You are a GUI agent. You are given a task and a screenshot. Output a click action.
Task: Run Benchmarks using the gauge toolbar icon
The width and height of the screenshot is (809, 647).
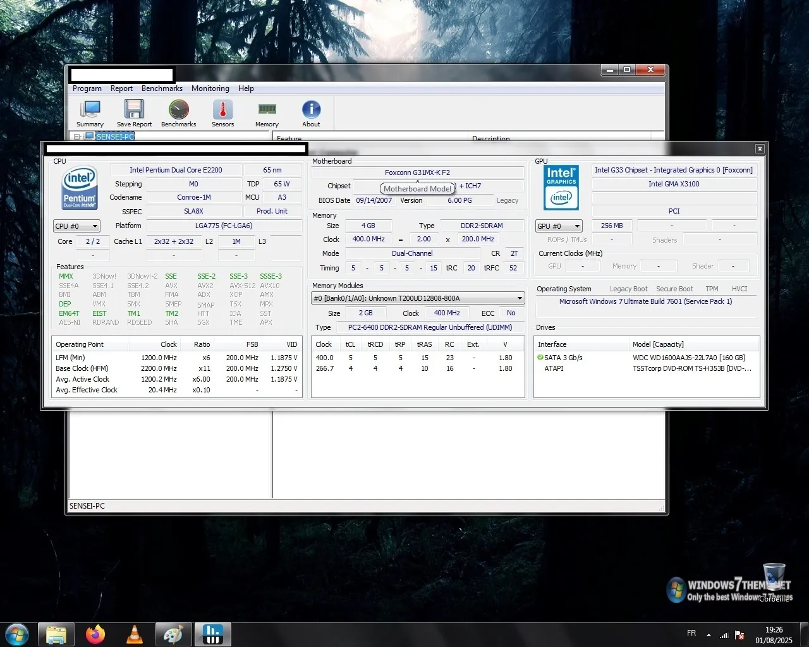click(x=178, y=112)
